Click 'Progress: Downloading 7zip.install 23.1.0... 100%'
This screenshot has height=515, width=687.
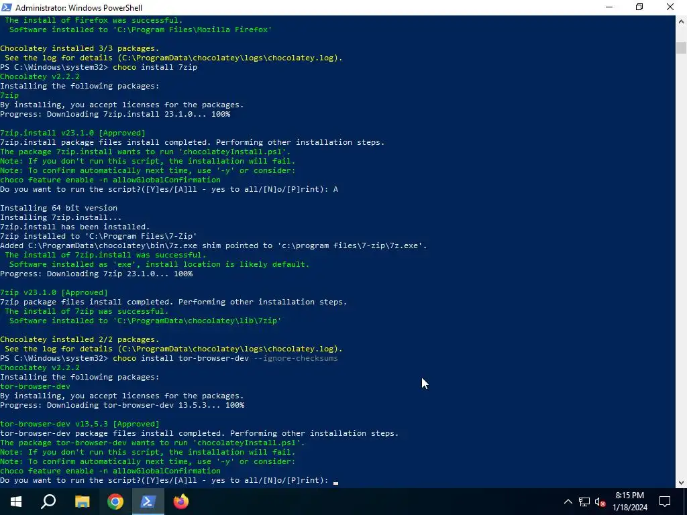click(115, 114)
